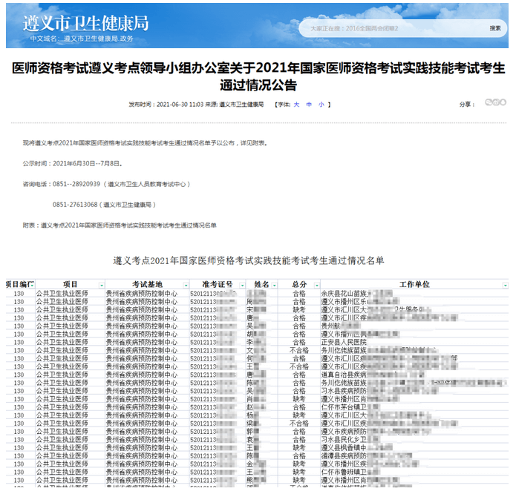Select the first 缺考 cell in 总分 column
Image resolution: width=516 pixels, height=494 pixels.
[298, 309]
